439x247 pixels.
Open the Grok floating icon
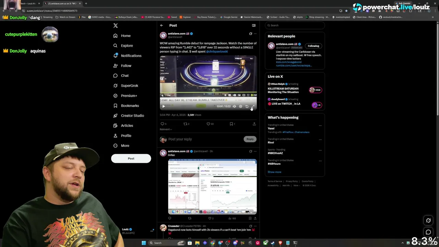[428, 221]
